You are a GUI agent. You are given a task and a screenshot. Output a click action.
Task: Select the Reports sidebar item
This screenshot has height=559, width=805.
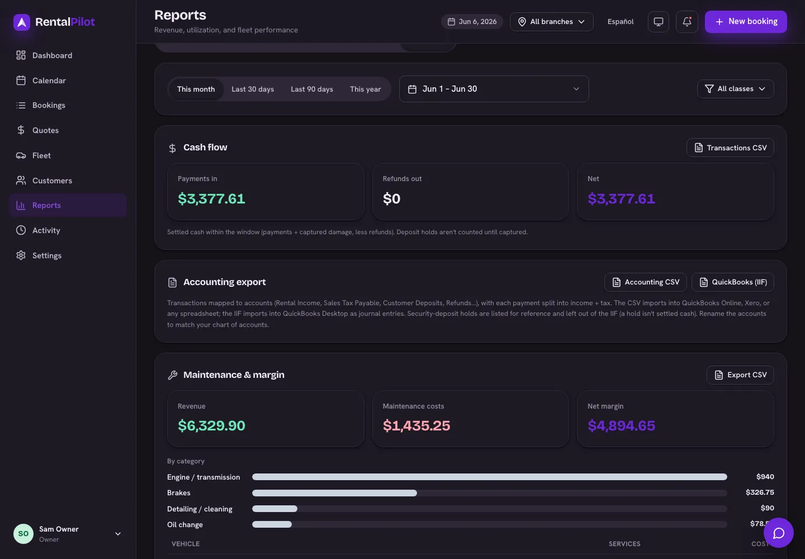pos(68,205)
